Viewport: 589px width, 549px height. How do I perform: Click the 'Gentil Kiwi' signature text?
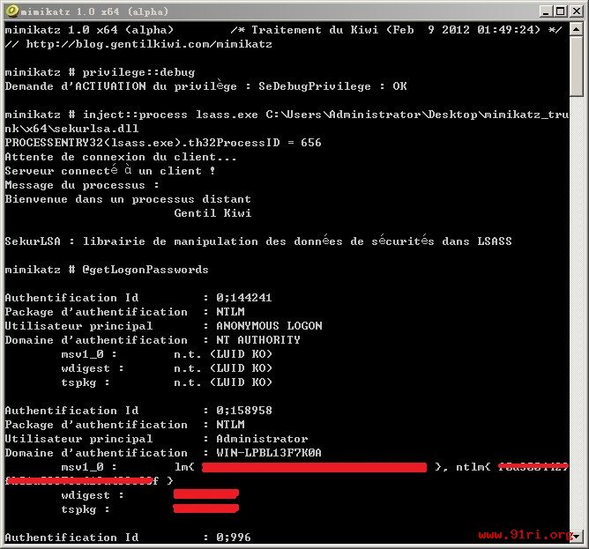212,213
